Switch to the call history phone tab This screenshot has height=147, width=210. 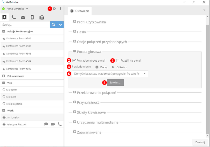click(x=13, y=17)
